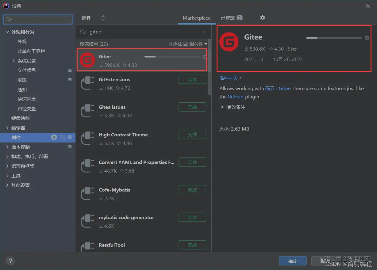377x270 pixels.
Task: Select 快速列表 in the settings tree
Action: [x=27, y=99]
